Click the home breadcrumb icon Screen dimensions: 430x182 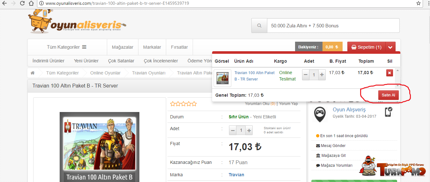pos(33,73)
